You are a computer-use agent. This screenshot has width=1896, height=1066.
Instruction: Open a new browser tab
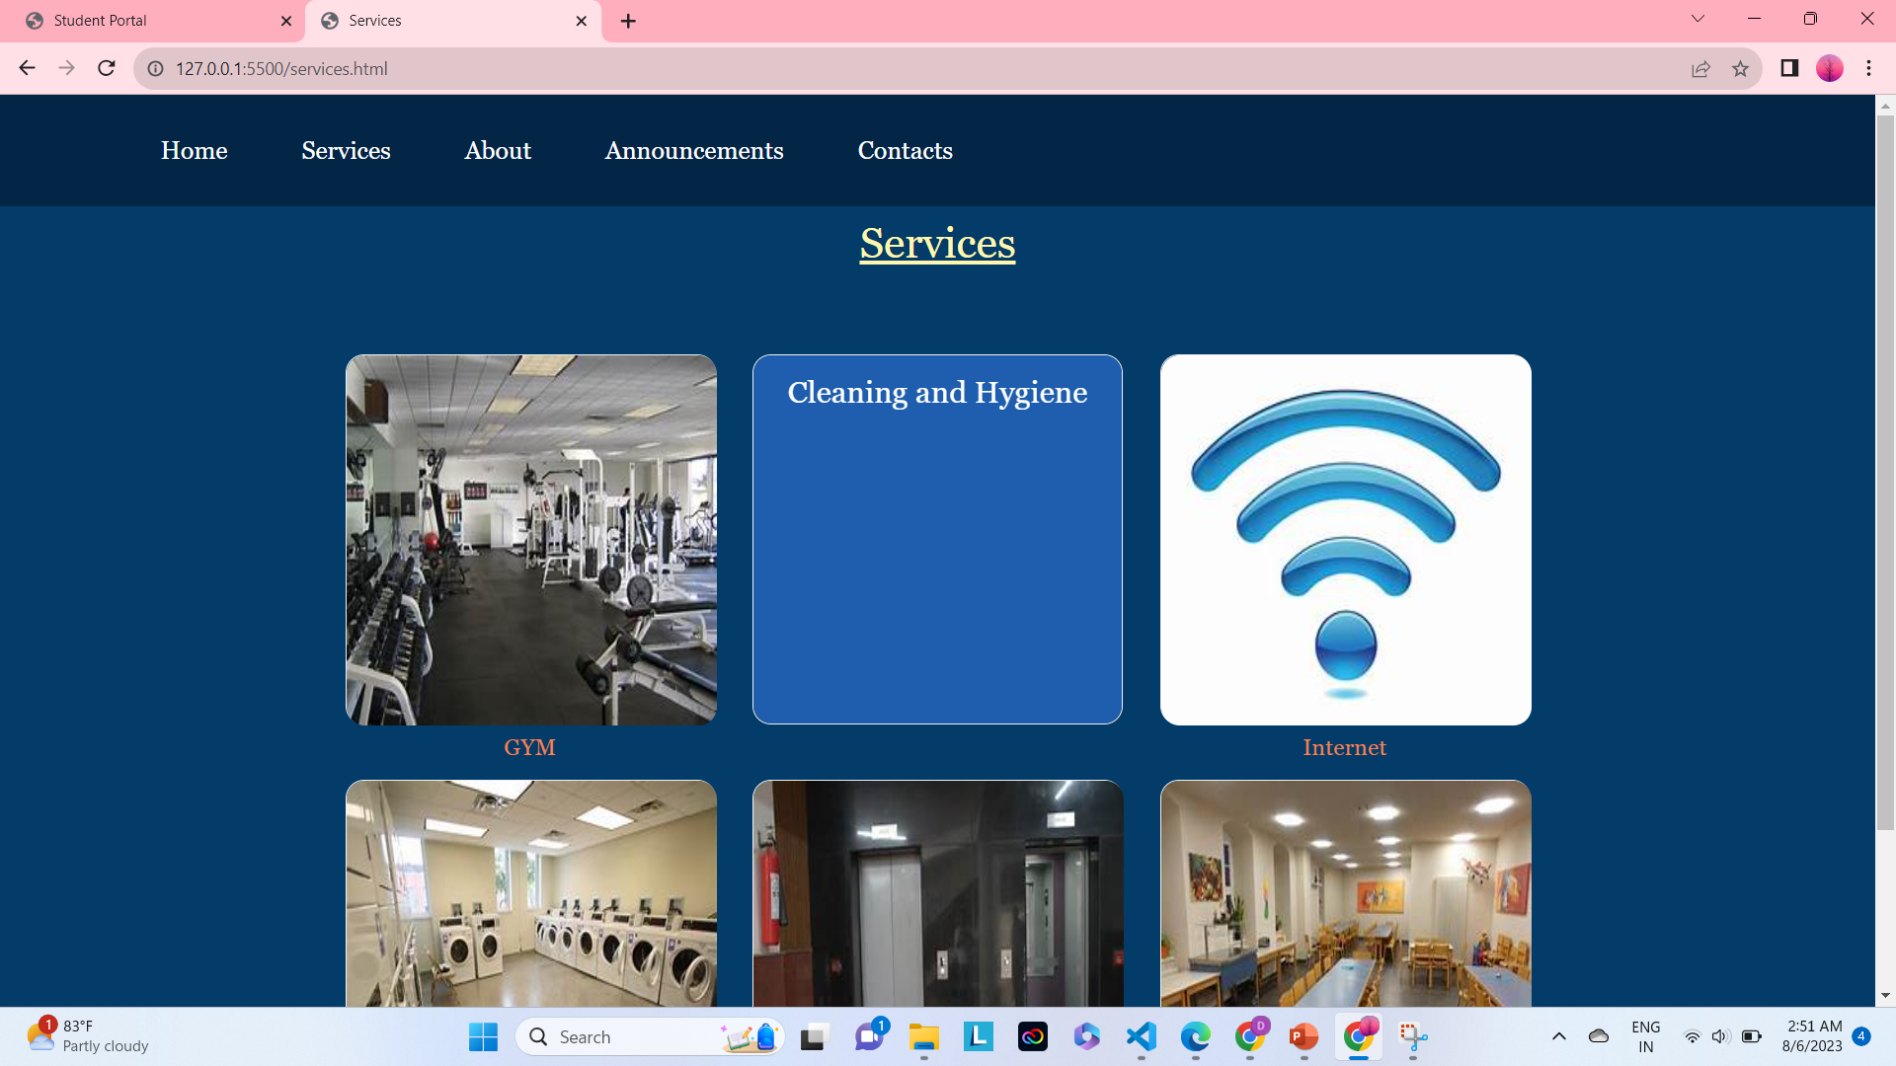pyautogui.click(x=628, y=20)
